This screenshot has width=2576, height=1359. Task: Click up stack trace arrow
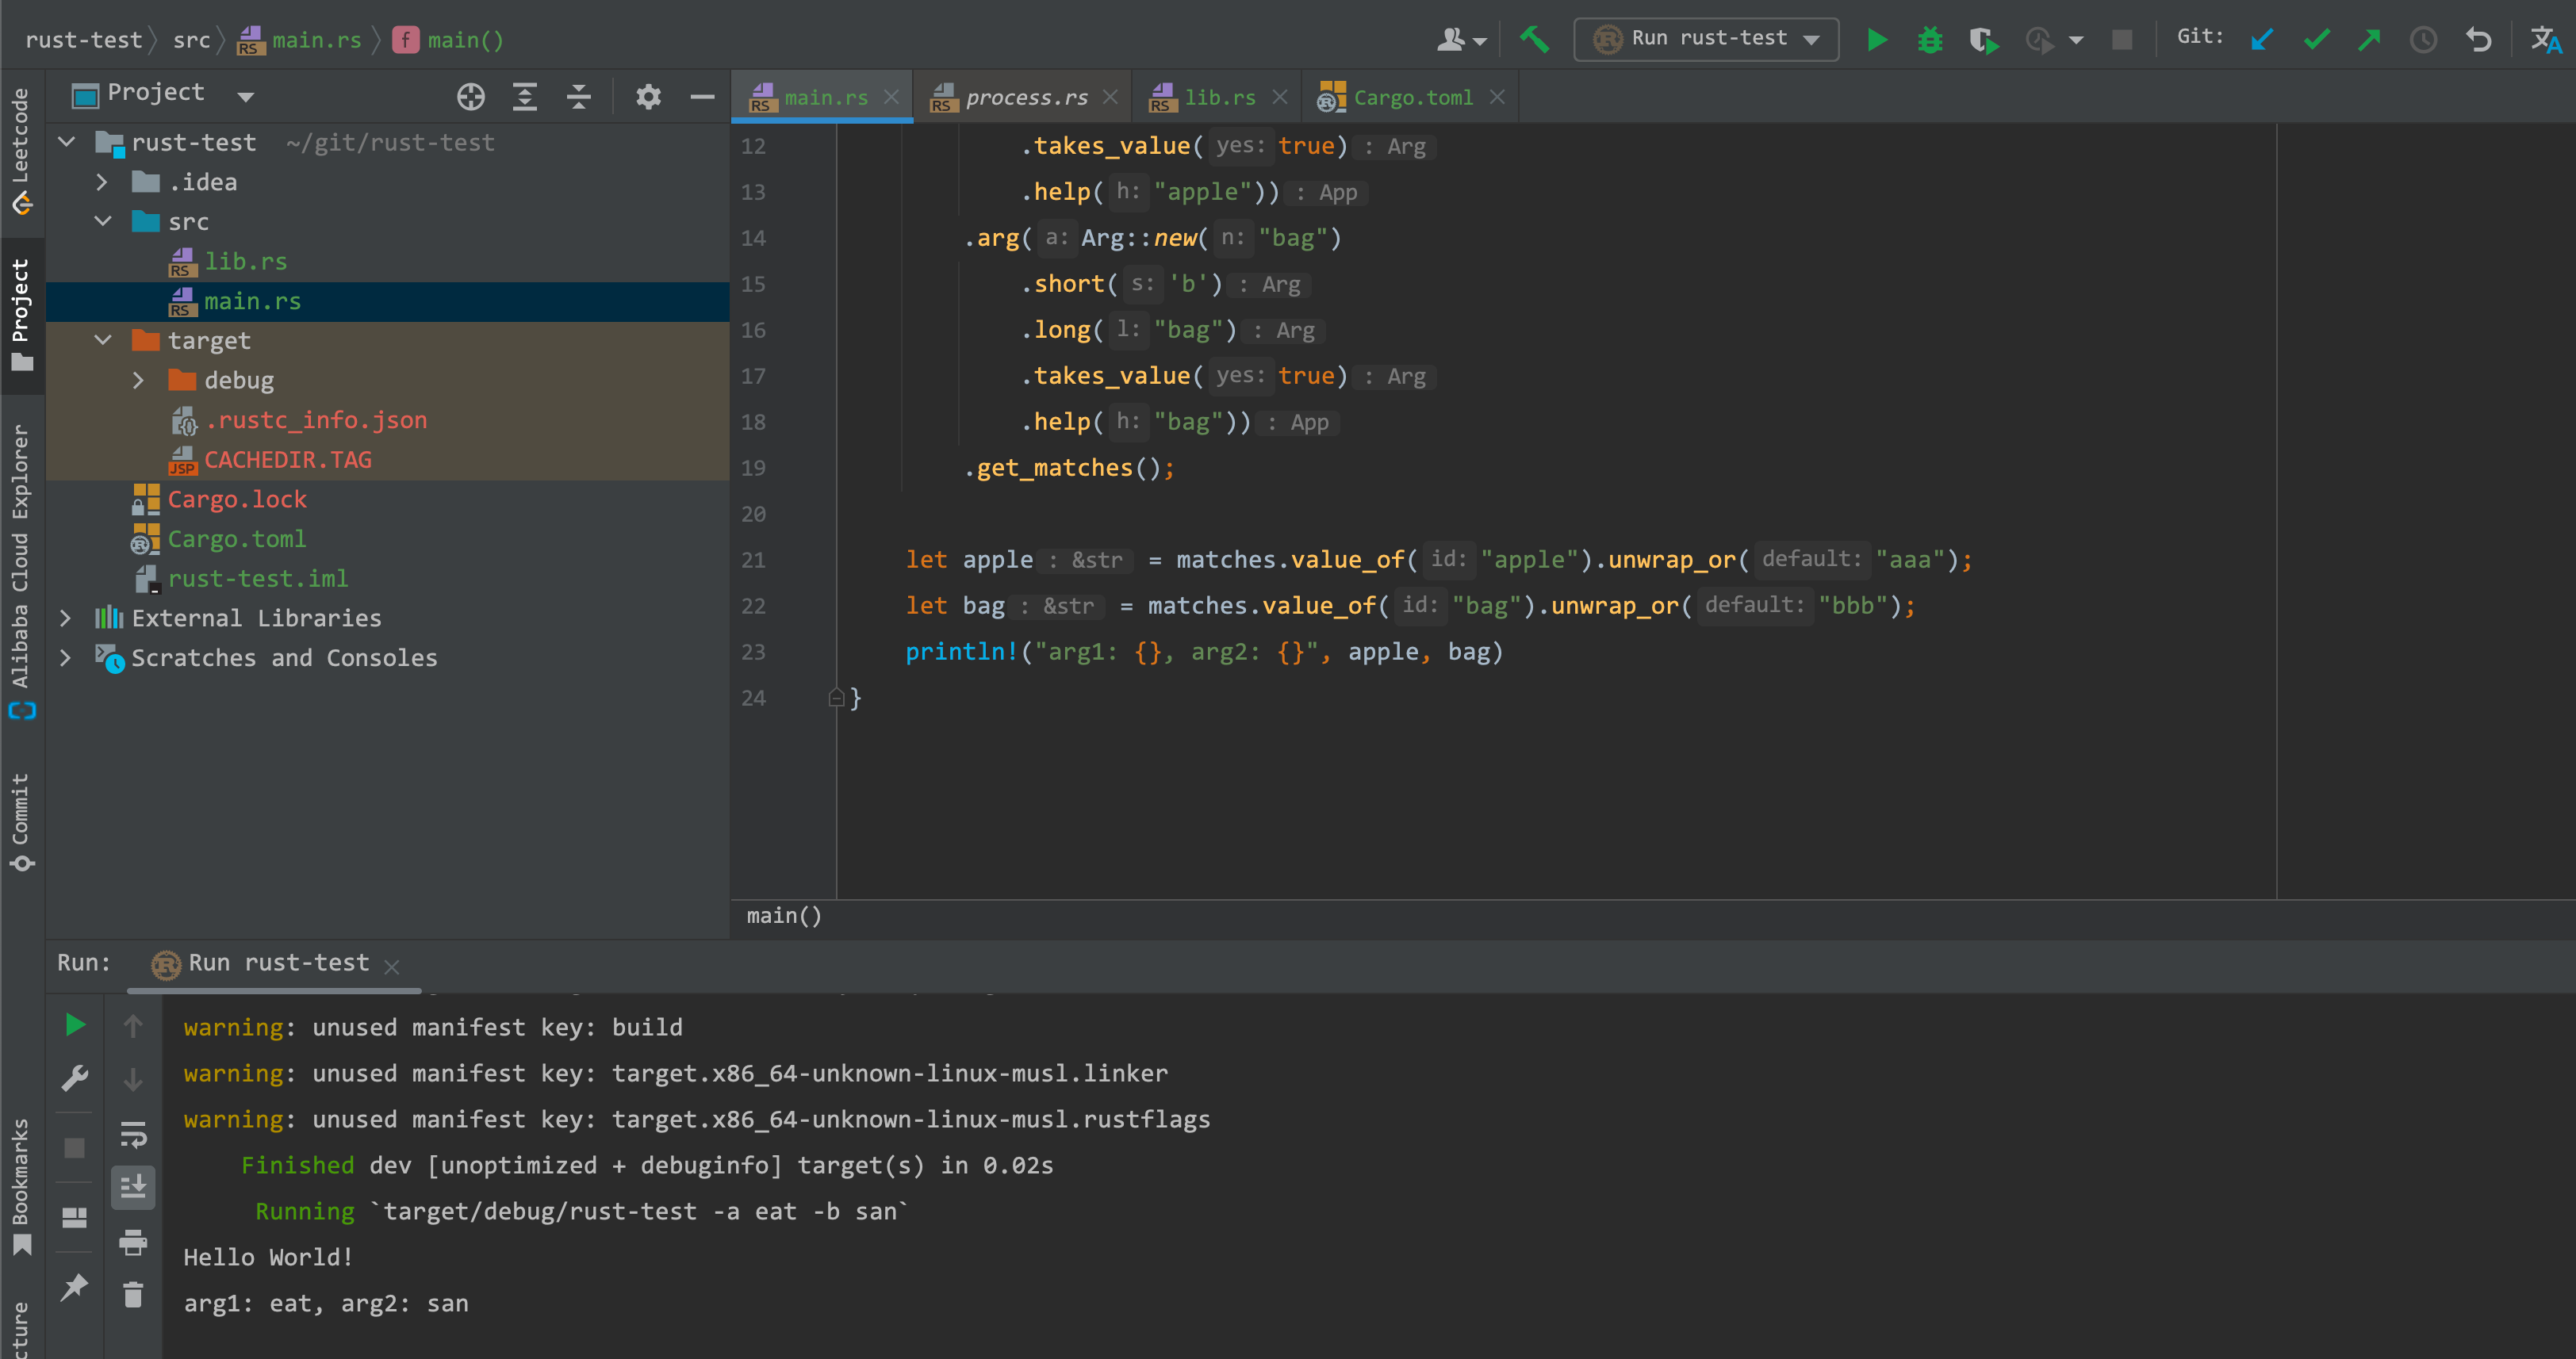[132, 1025]
